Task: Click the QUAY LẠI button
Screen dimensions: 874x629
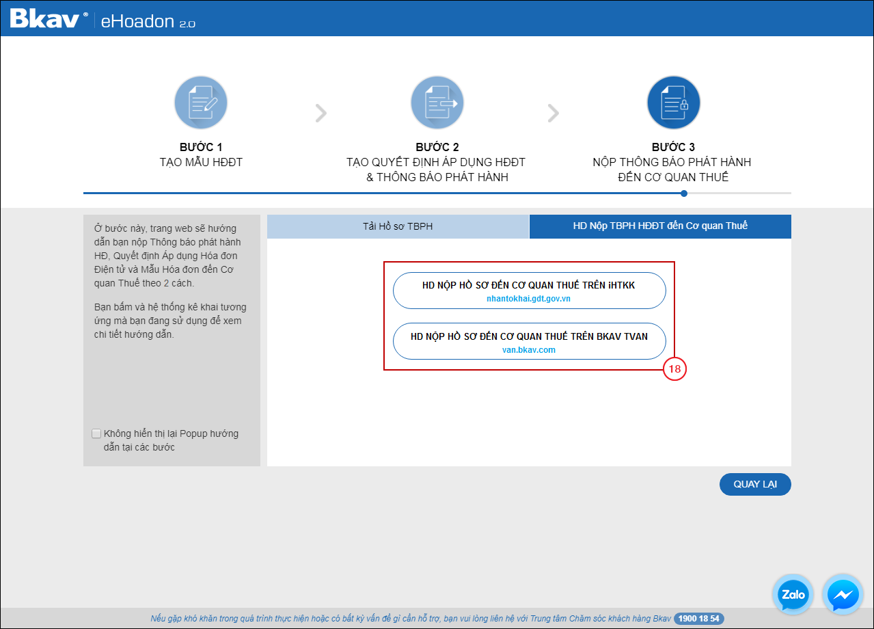Action: tap(755, 484)
